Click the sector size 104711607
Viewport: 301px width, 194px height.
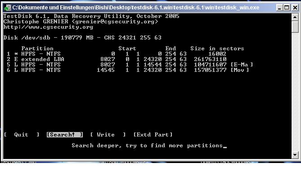point(210,65)
